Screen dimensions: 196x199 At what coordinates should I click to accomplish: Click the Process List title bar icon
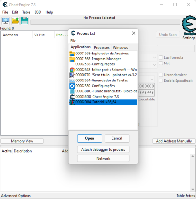(x=73, y=33)
